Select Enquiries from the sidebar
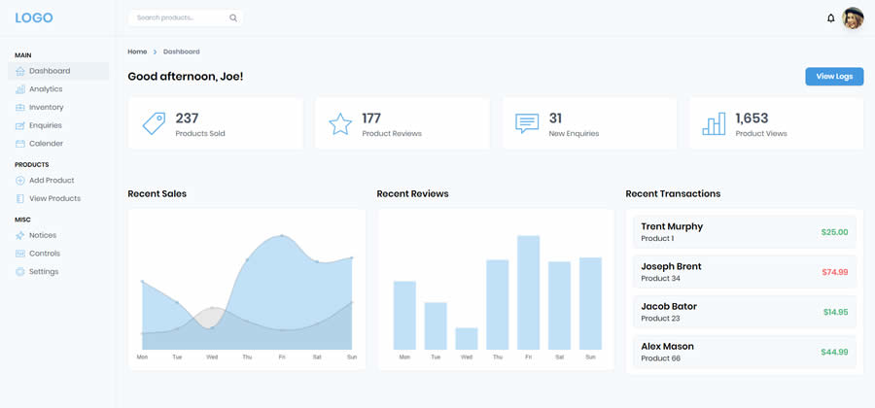This screenshot has height=408, width=875. (45, 125)
